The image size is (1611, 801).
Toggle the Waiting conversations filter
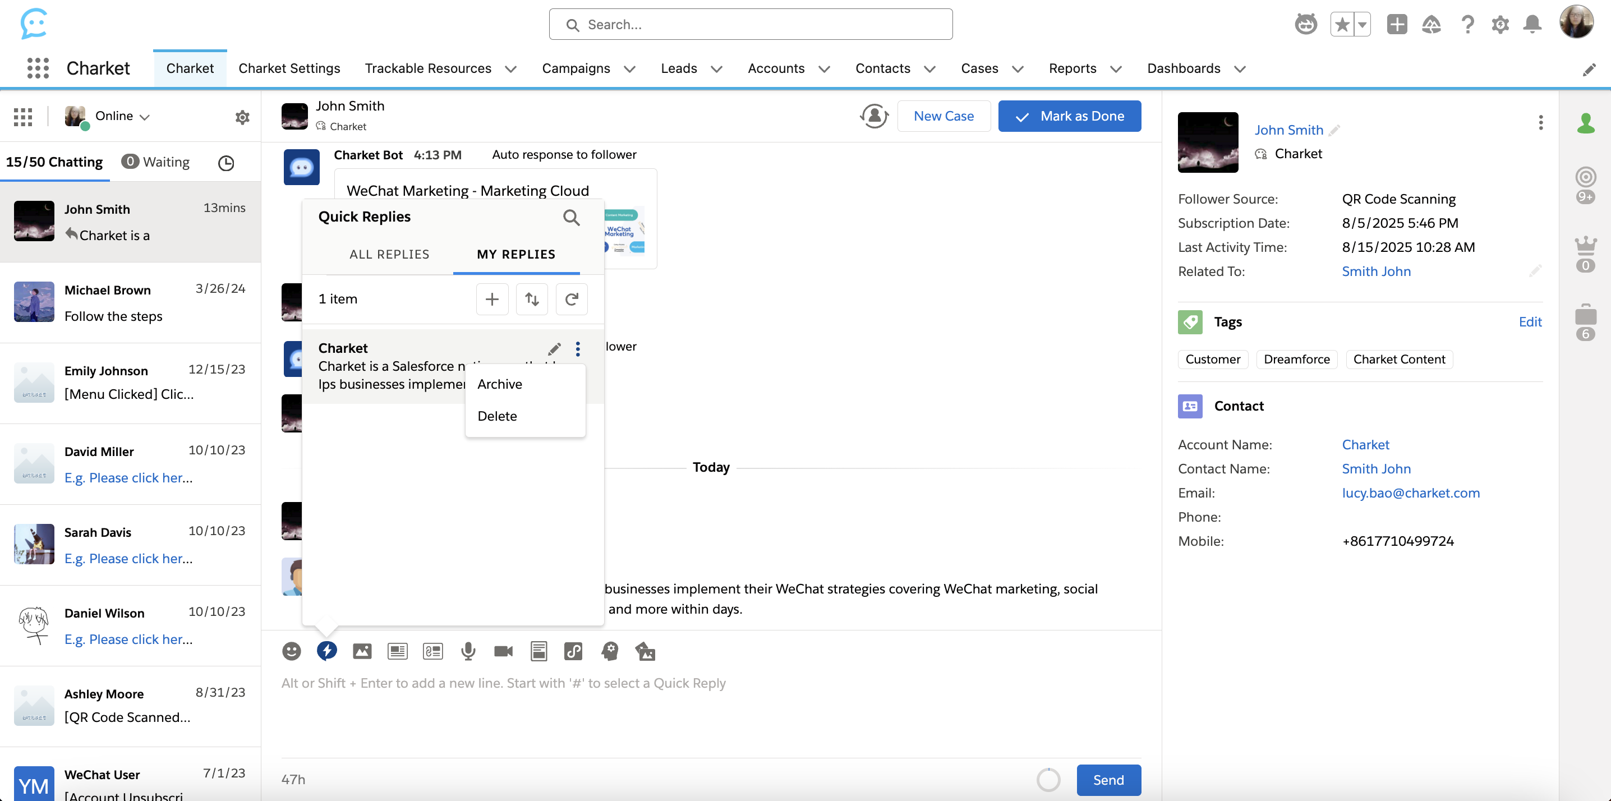[155, 162]
